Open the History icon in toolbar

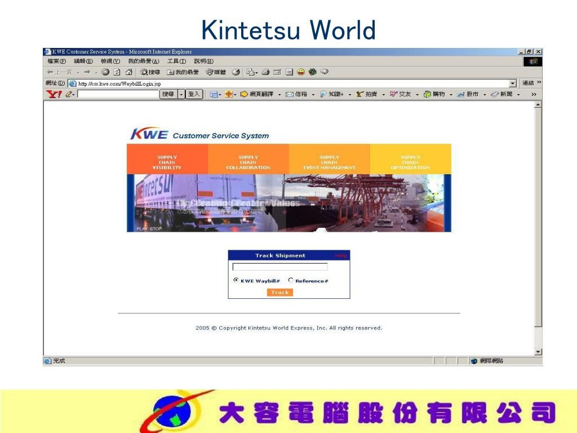click(236, 72)
